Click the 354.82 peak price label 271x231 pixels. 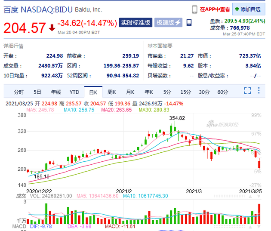coord(177,118)
